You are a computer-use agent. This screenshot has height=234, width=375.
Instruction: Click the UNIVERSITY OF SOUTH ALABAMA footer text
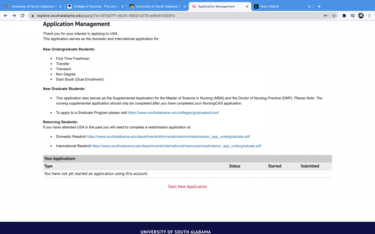coord(176,232)
